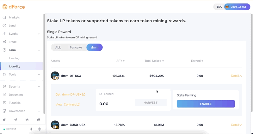Open Tutorials from sidebar

pos(15,103)
